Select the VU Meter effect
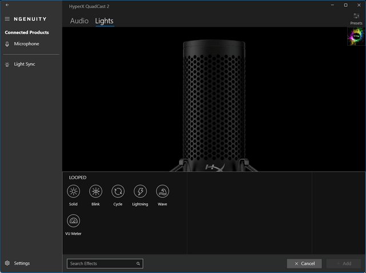 coord(73,221)
